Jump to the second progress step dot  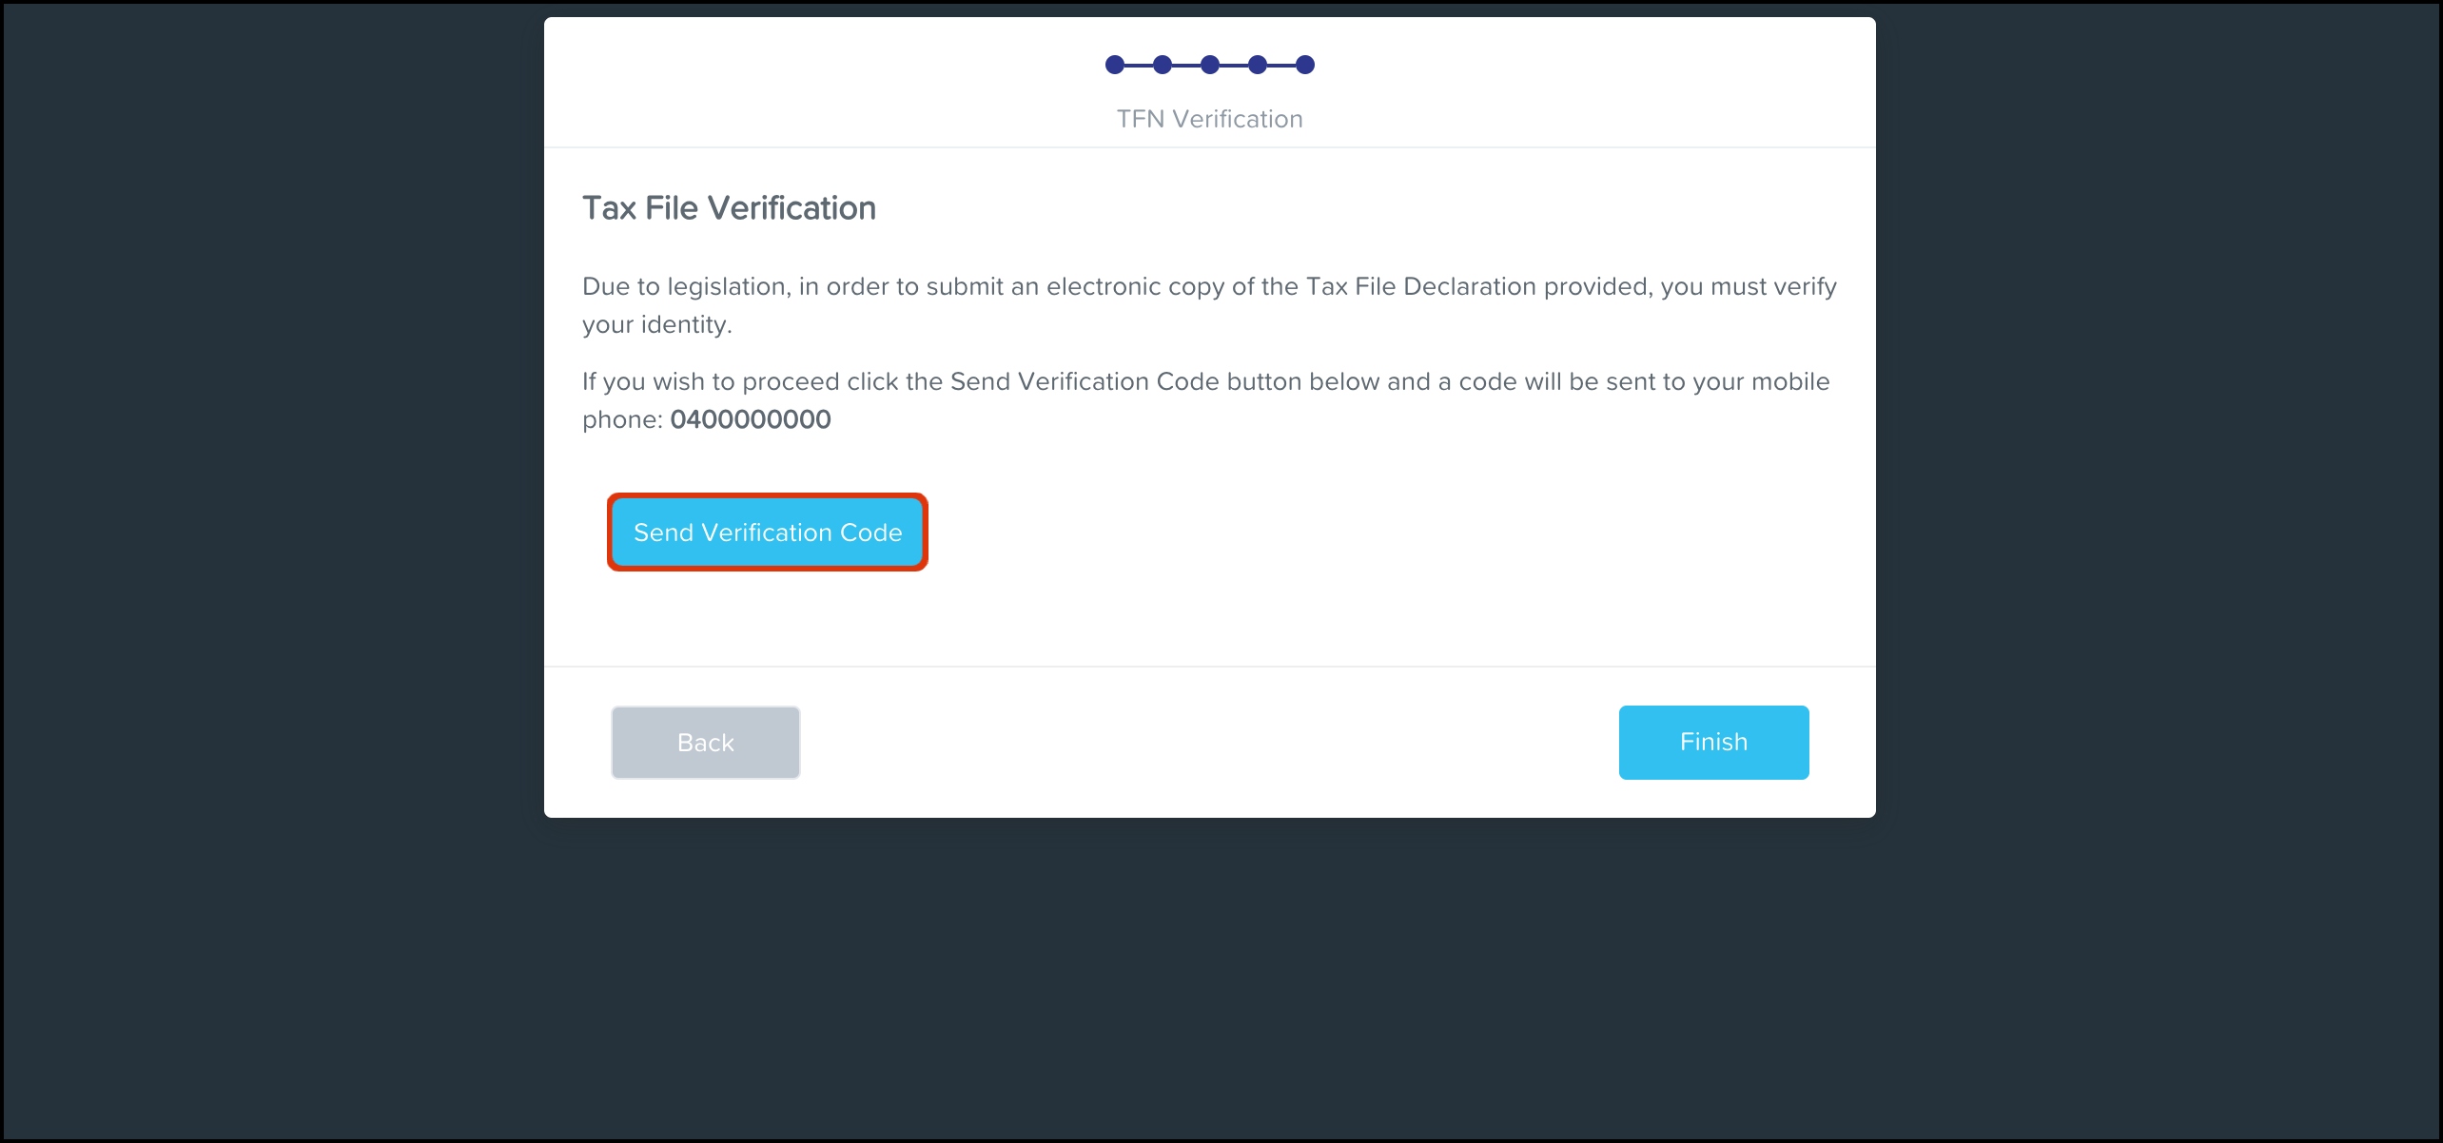[x=1163, y=65]
